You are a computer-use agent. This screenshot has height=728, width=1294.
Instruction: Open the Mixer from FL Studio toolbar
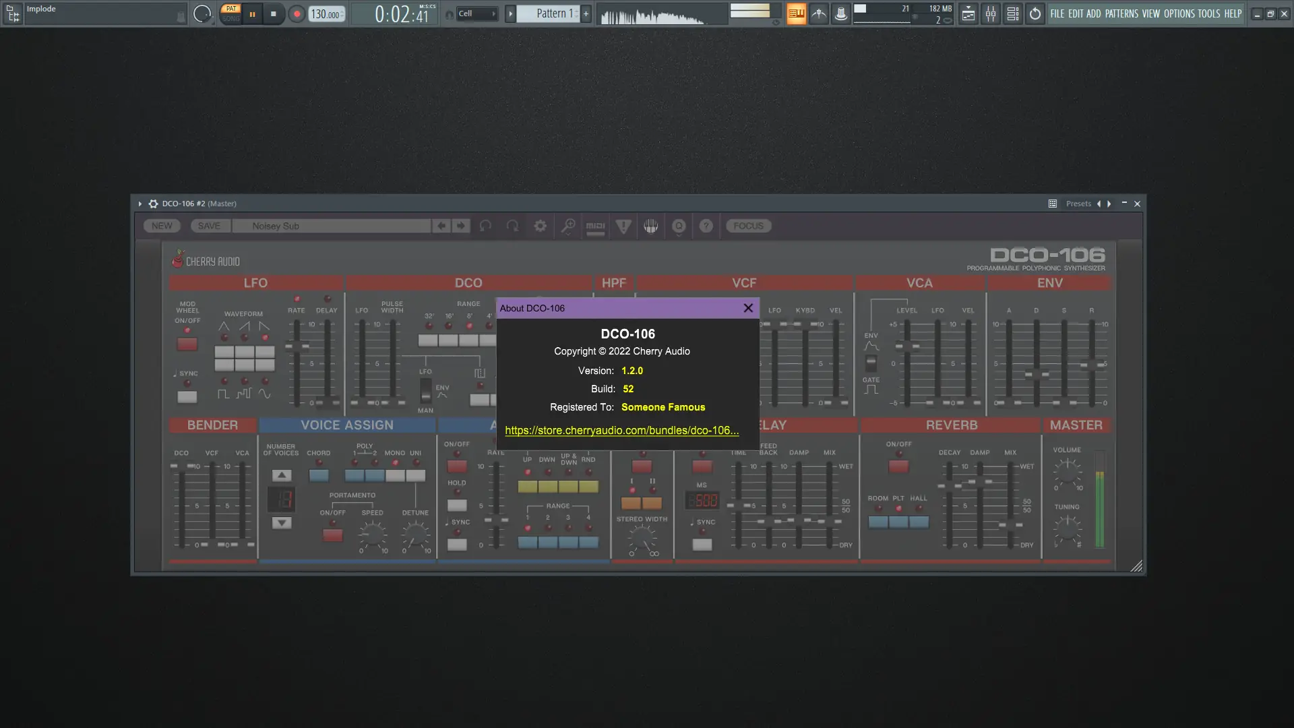[991, 13]
